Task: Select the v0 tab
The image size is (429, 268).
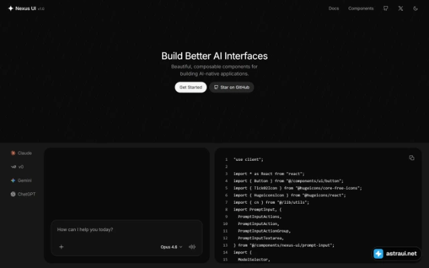Action: [17, 167]
